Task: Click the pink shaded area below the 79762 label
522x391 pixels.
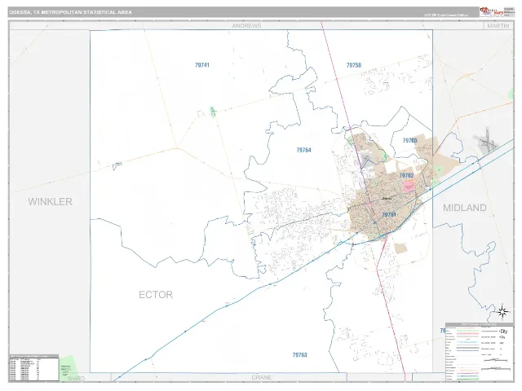Action: tap(409, 187)
